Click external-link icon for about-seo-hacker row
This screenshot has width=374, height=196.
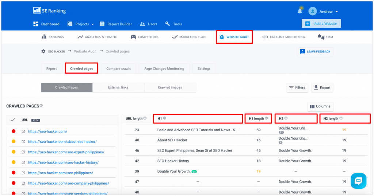click(x=23, y=141)
